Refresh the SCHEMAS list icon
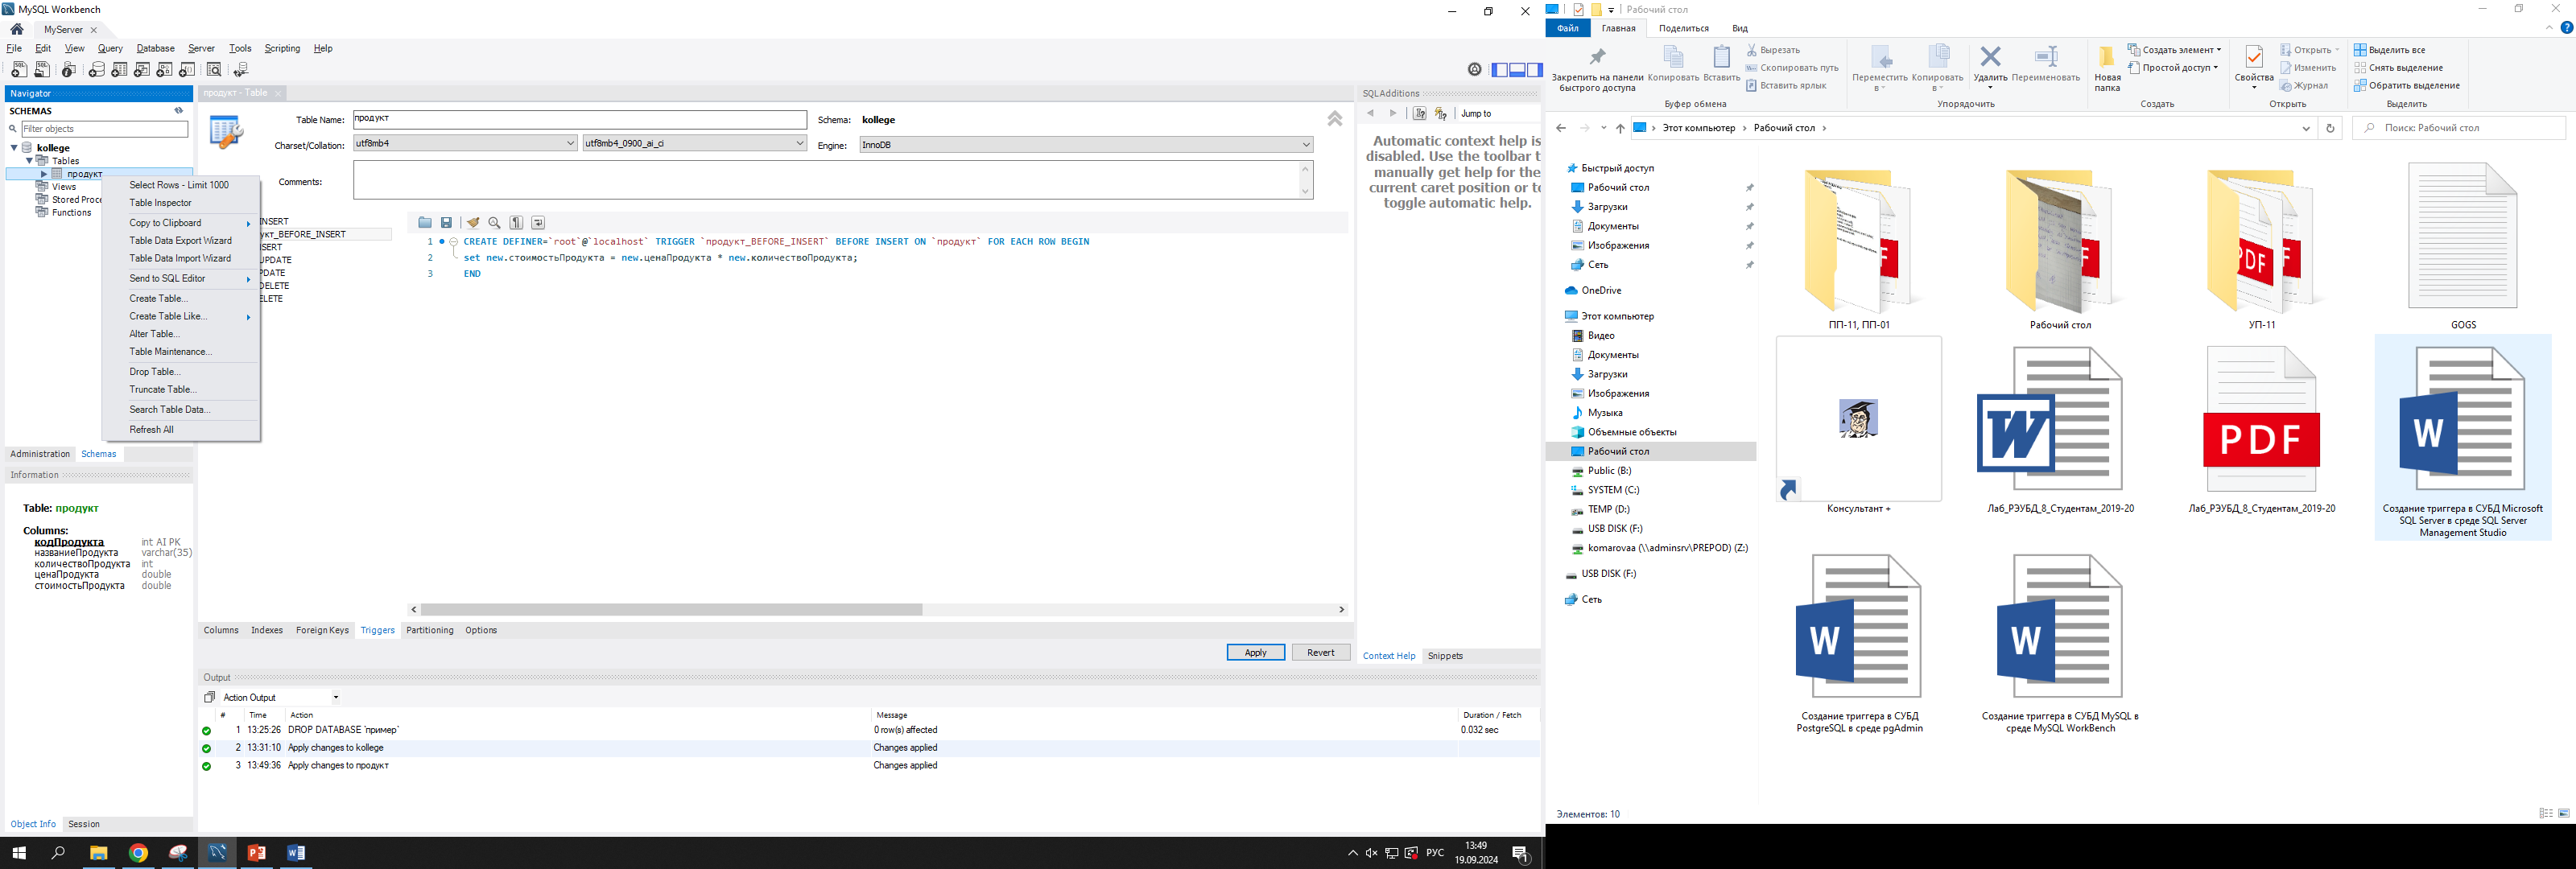The height and width of the screenshot is (869, 2576). (x=179, y=111)
